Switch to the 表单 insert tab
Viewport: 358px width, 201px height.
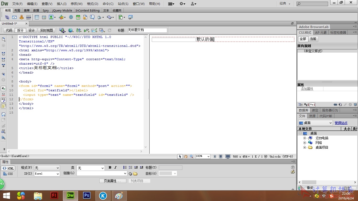(x=27, y=10)
